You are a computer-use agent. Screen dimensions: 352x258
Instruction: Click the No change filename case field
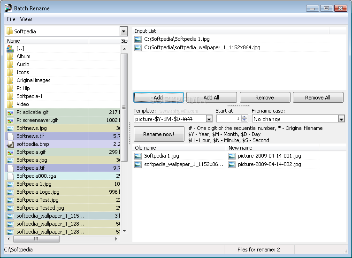pos(295,119)
